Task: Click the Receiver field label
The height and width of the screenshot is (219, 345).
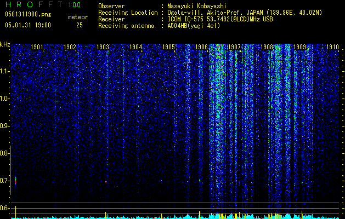Action: [x=111, y=19]
